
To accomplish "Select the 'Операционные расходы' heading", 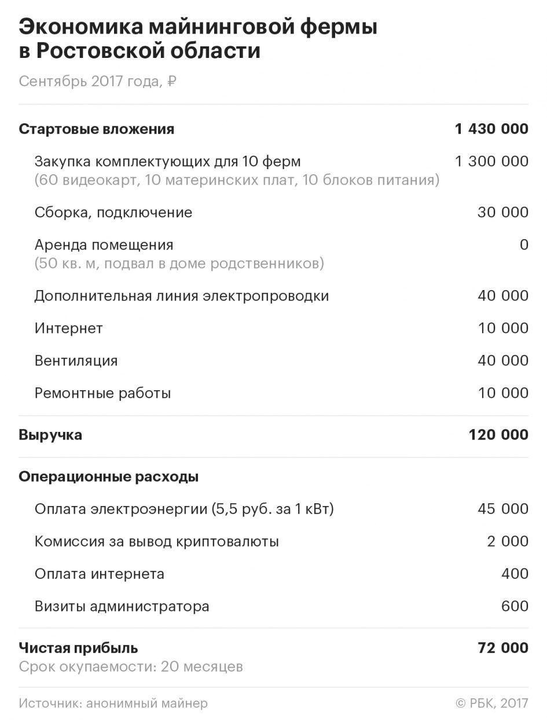I will 108,477.
